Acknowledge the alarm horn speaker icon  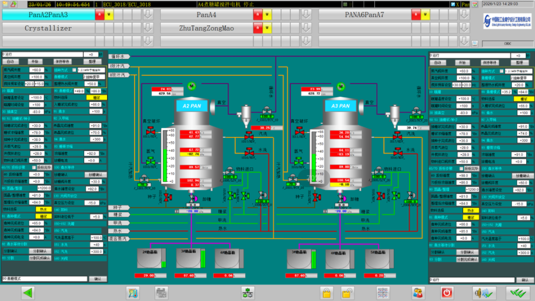pyautogui.click(x=483, y=293)
